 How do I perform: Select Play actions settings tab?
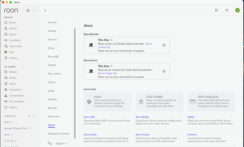pos(54,74)
